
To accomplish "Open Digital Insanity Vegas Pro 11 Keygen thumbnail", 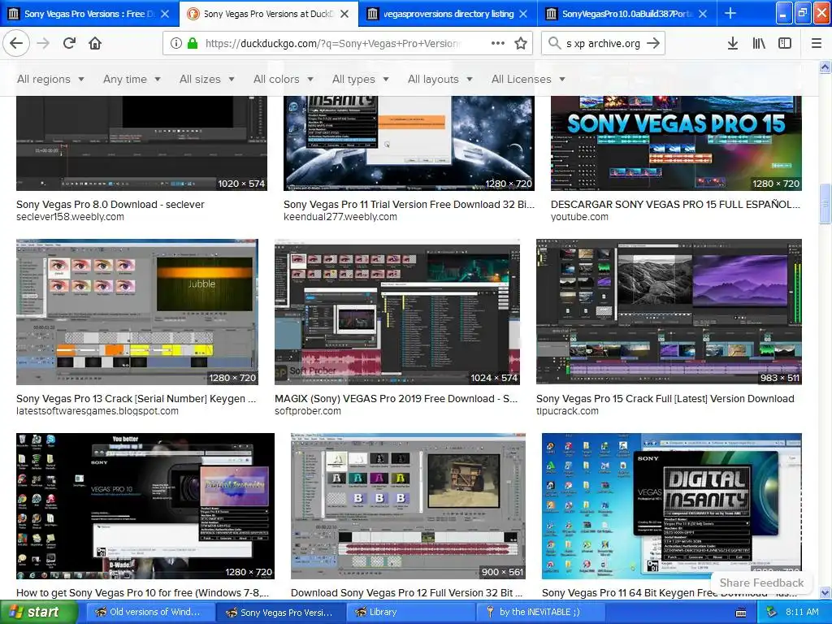I will [x=671, y=506].
